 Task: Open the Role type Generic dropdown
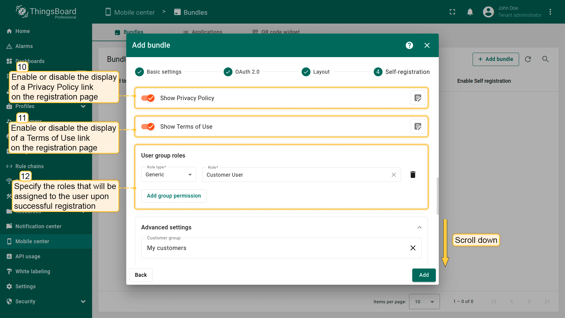click(x=169, y=175)
